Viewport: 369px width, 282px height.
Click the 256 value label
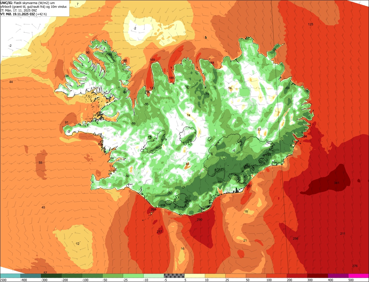click(x=295, y=238)
